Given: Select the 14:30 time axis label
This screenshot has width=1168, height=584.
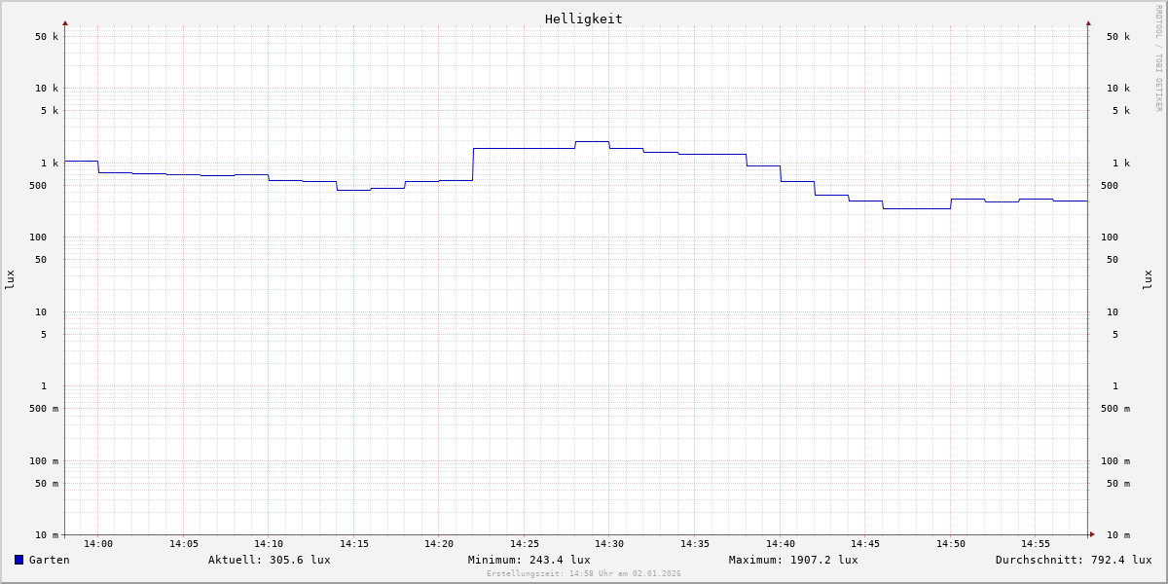Looking at the screenshot, I should (609, 544).
